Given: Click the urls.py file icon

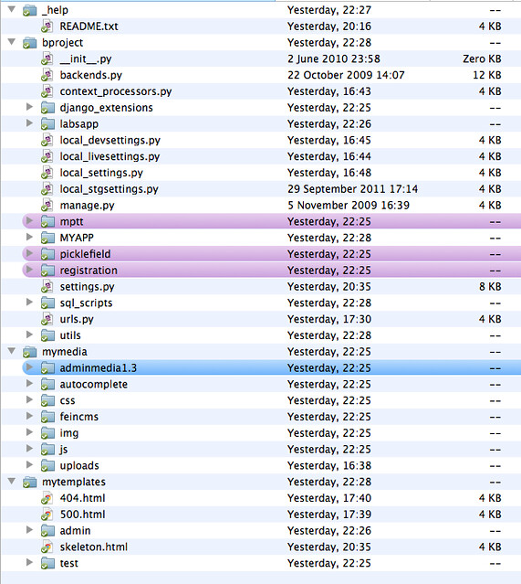Looking at the screenshot, I should [x=47, y=319].
